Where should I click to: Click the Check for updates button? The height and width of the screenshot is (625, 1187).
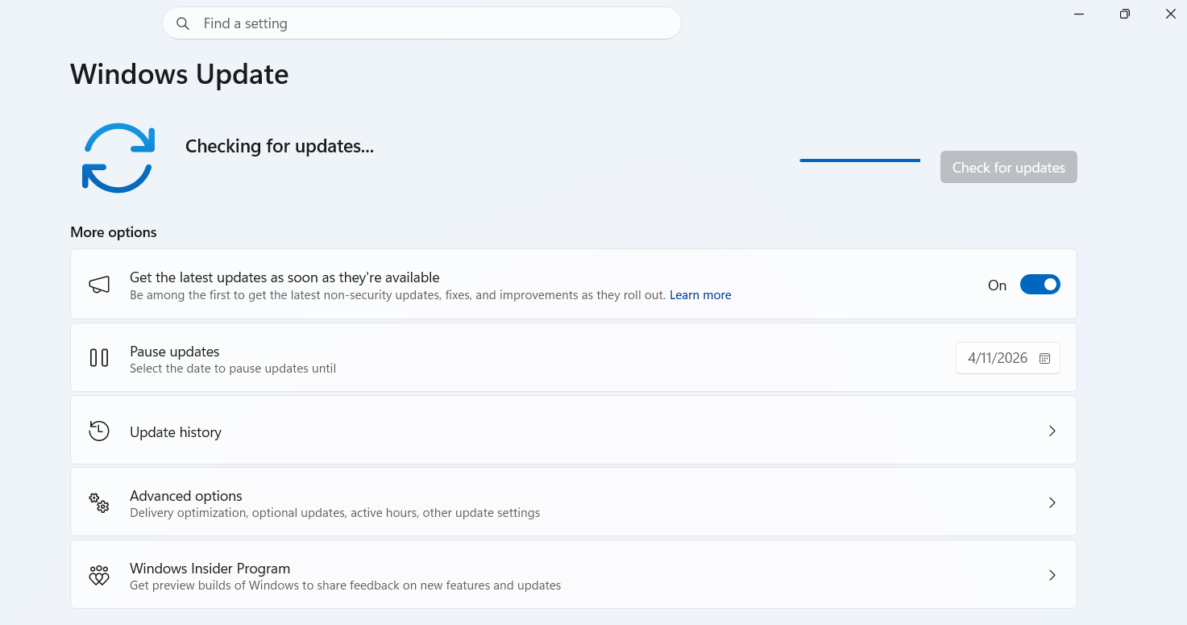point(1008,167)
